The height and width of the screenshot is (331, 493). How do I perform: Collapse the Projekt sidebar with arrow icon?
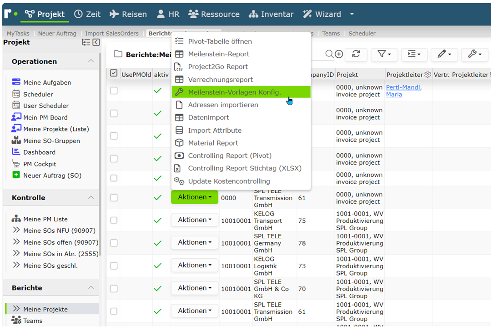click(x=96, y=42)
